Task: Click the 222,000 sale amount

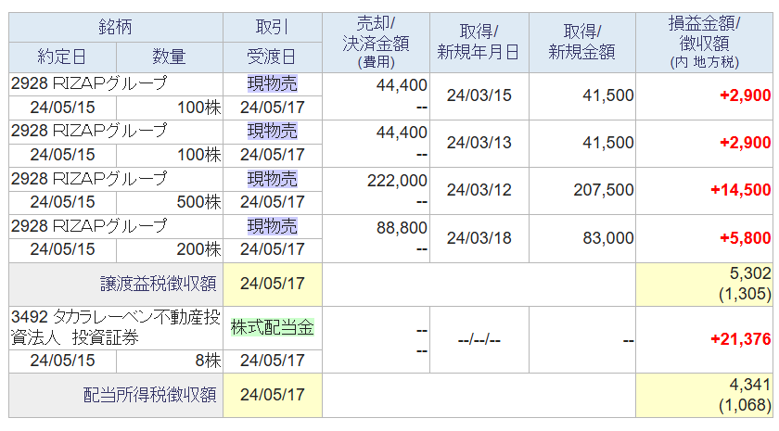Action: (397, 181)
